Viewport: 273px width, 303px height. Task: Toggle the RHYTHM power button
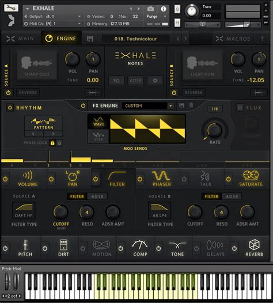[x=10, y=108]
